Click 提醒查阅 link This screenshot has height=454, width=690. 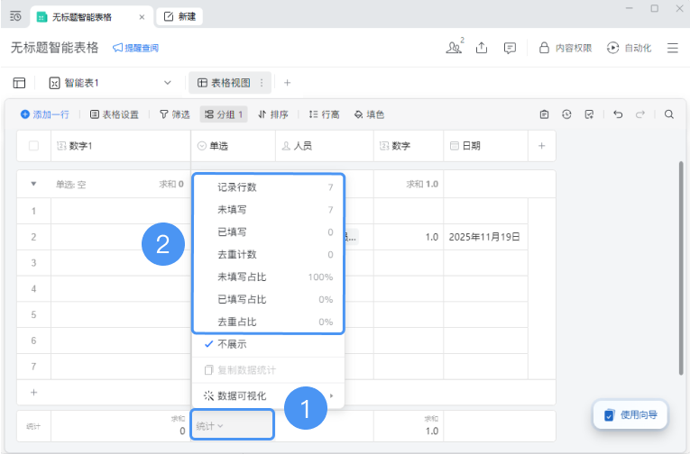pyautogui.click(x=135, y=48)
